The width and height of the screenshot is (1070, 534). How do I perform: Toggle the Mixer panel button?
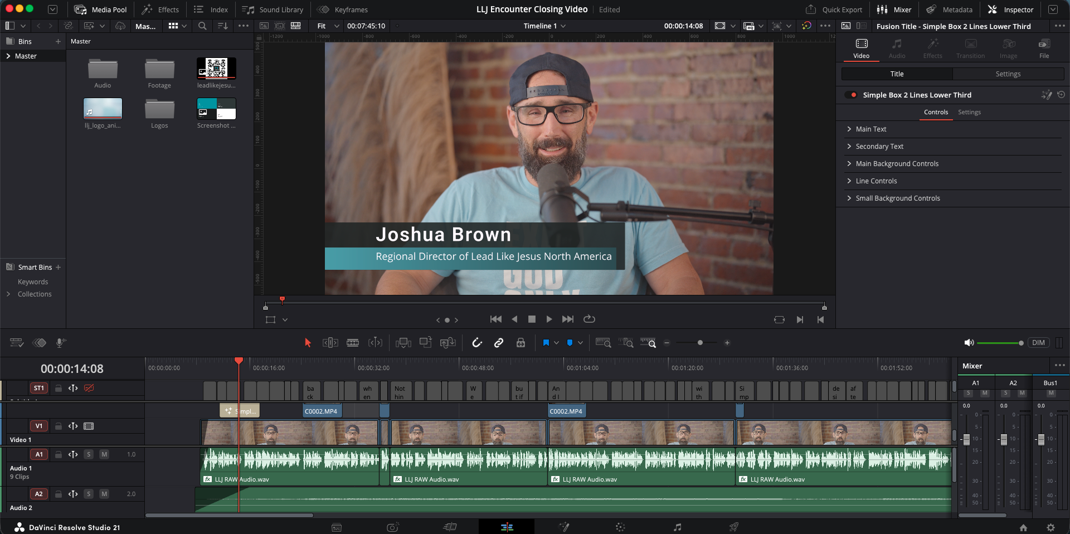(x=894, y=9)
